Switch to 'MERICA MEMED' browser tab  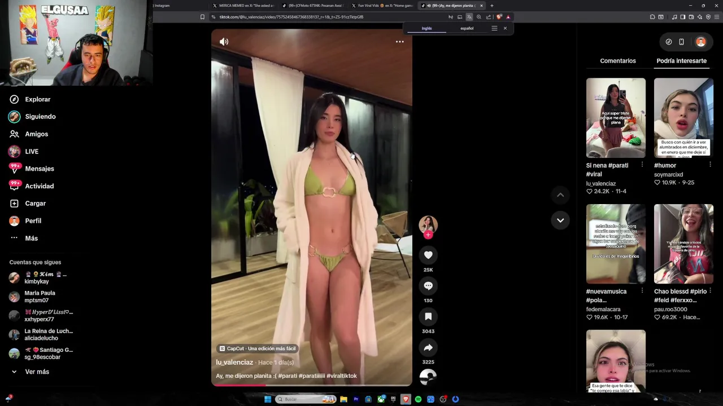[243, 6]
